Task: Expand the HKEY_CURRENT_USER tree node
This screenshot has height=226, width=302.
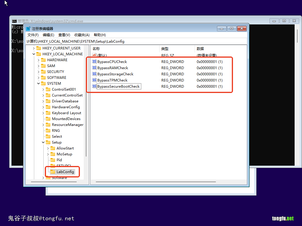Action: click(34, 48)
